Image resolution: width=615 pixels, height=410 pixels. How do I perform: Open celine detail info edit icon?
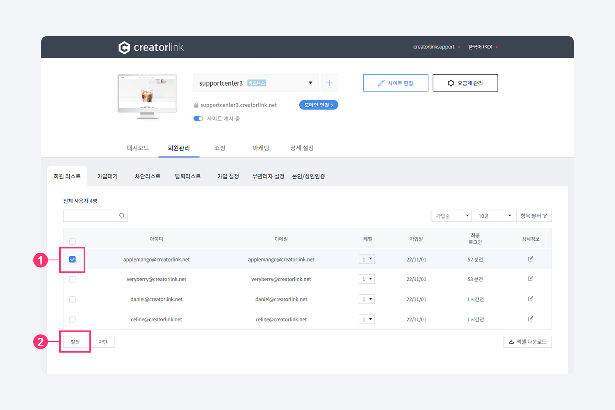tap(531, 319)
